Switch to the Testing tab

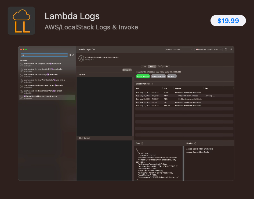(x=152, y=66)
